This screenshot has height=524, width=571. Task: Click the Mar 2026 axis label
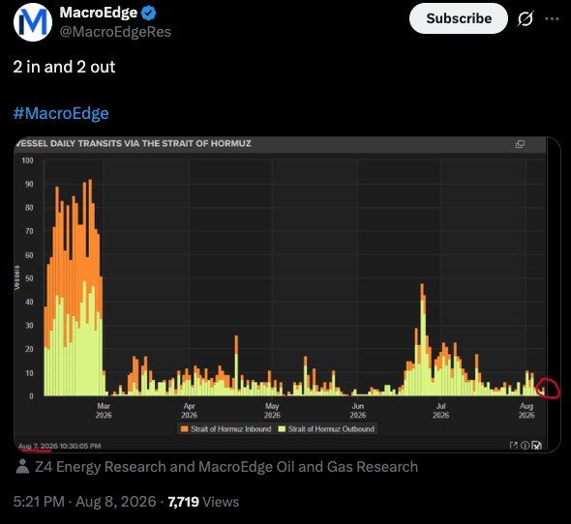coord(104,411)
